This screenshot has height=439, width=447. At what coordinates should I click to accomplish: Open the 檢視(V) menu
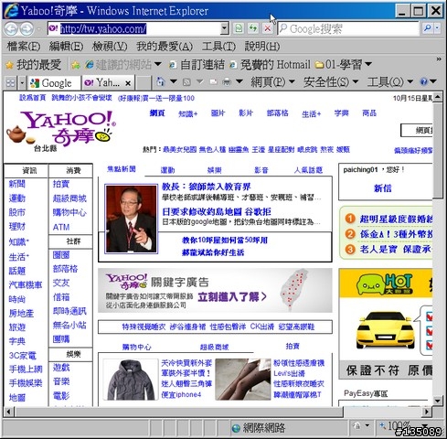point(110,47)
